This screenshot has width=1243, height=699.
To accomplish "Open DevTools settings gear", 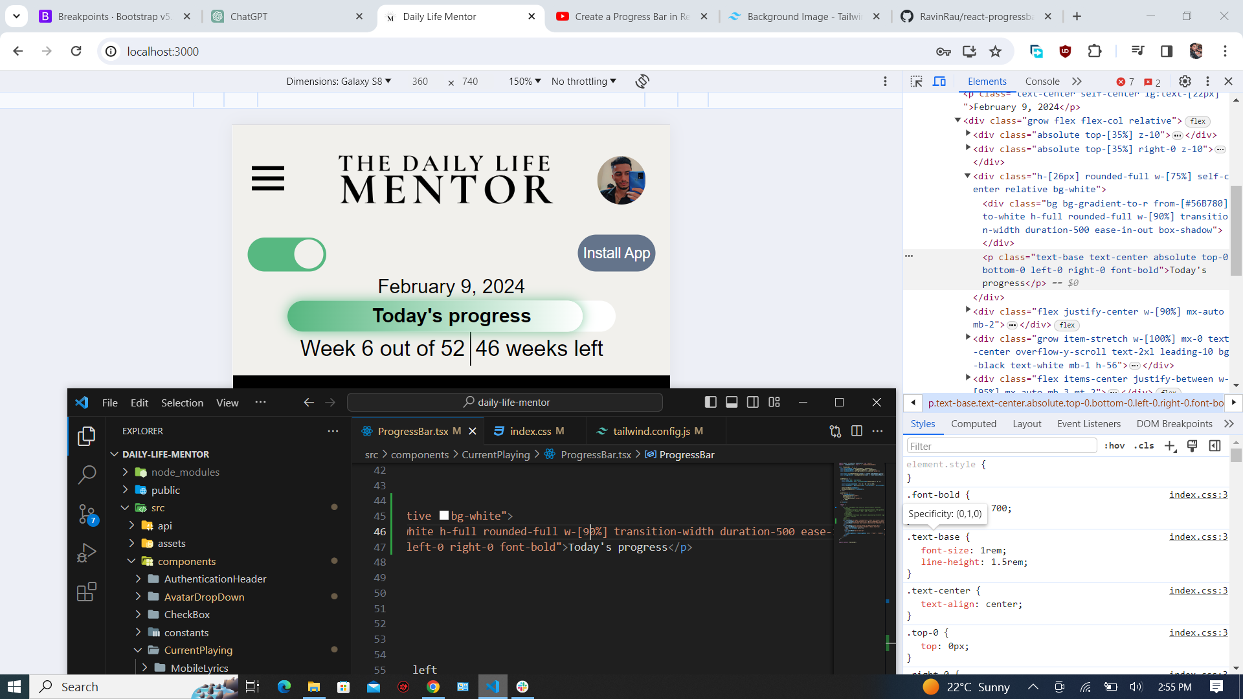I will pos(1185,82).
